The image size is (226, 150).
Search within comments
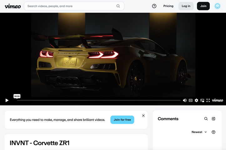(206, 119)
